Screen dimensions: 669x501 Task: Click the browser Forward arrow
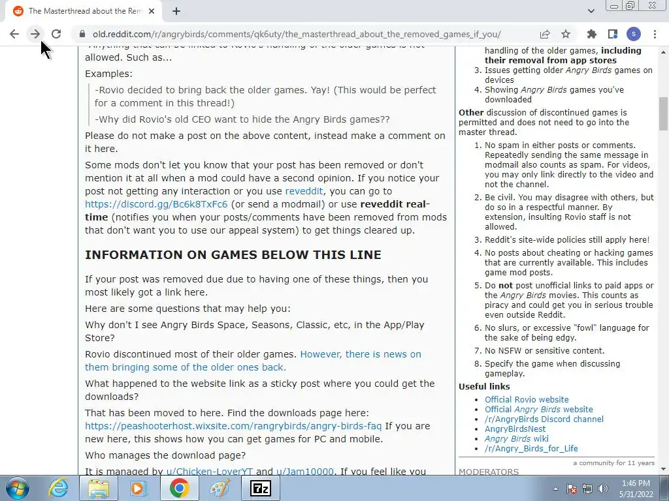click(x=35, y=34)
